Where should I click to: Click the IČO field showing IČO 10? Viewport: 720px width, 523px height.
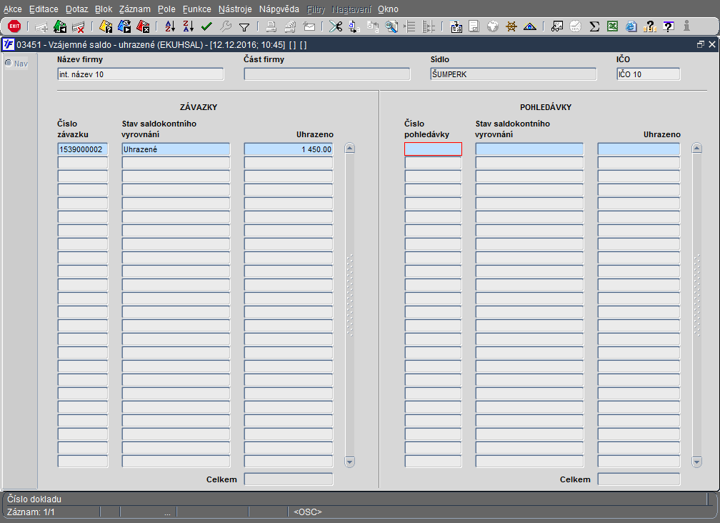(x=649, y=74)
